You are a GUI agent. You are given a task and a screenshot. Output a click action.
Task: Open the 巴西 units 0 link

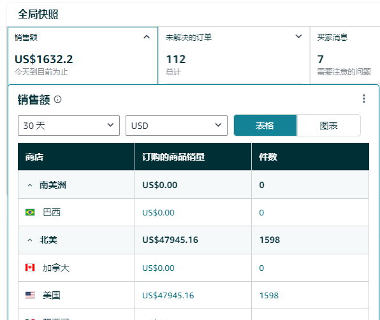(x=261, y=213)
